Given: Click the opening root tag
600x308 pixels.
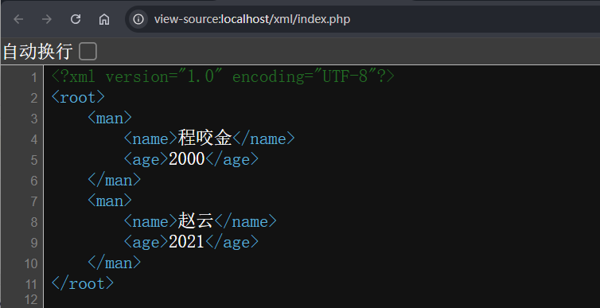Looking at the screenshot, I should click(x=78, y=97).
